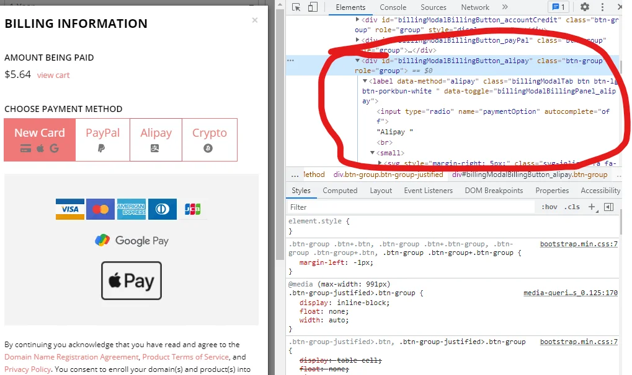Viewport: 632px width, 375px height.
Task: Open Domain Name Registration Agreement link
Action: 71,357
